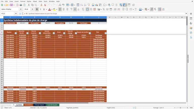Export directly as PDF
Image resolution: width=194 pixels, height=109 pixels.
[x=17, y=5]
